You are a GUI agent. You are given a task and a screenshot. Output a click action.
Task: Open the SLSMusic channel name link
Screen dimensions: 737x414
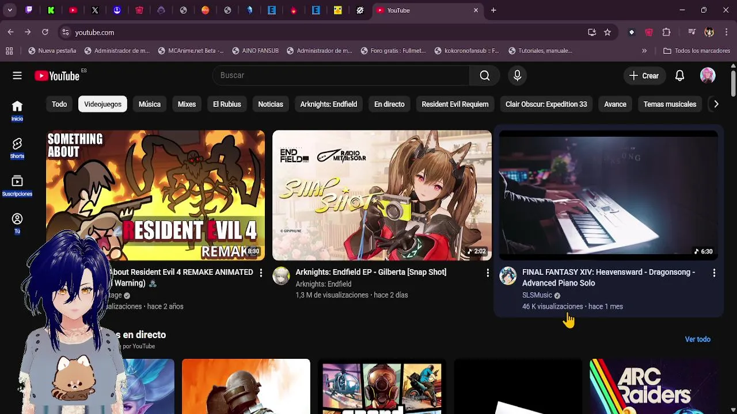click(537, 295)
